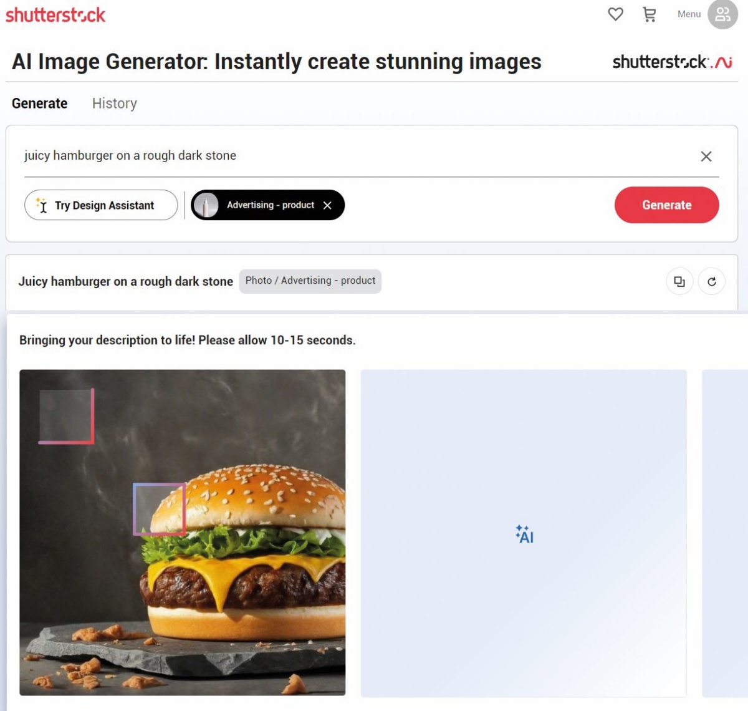This screenshot has height=711, width=748.
Task: Click the Photo / Advertising - product tag
Action: pos(310,281)
